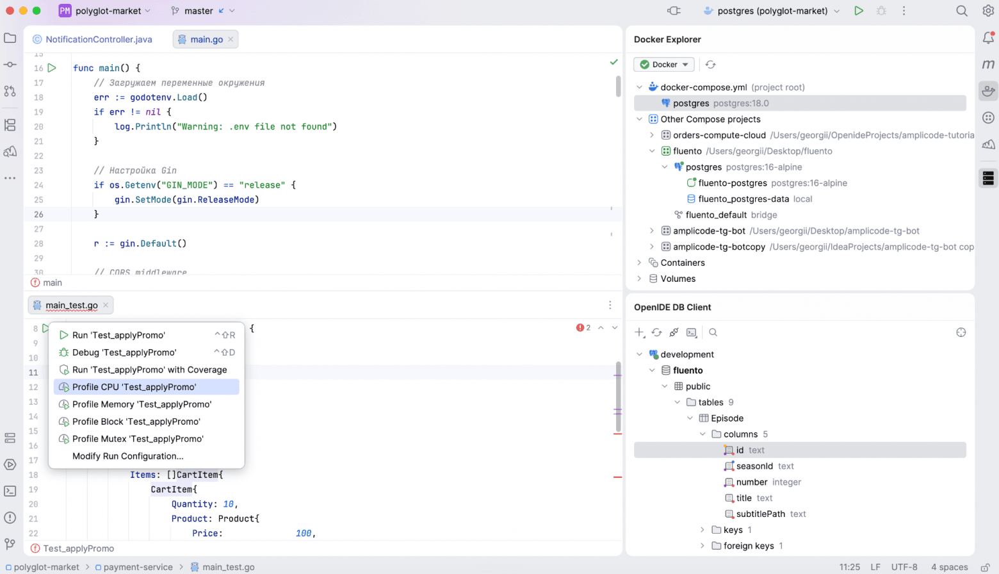Collapse the docker-compose.yml node

point(639,87)
